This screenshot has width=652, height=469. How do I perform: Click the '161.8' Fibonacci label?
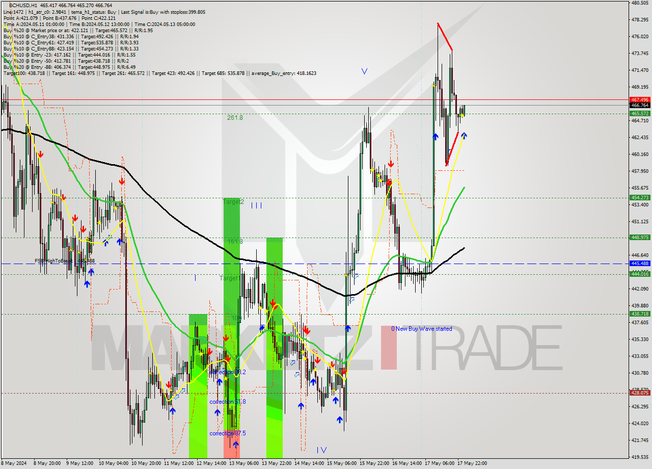[x=235, y=241]
